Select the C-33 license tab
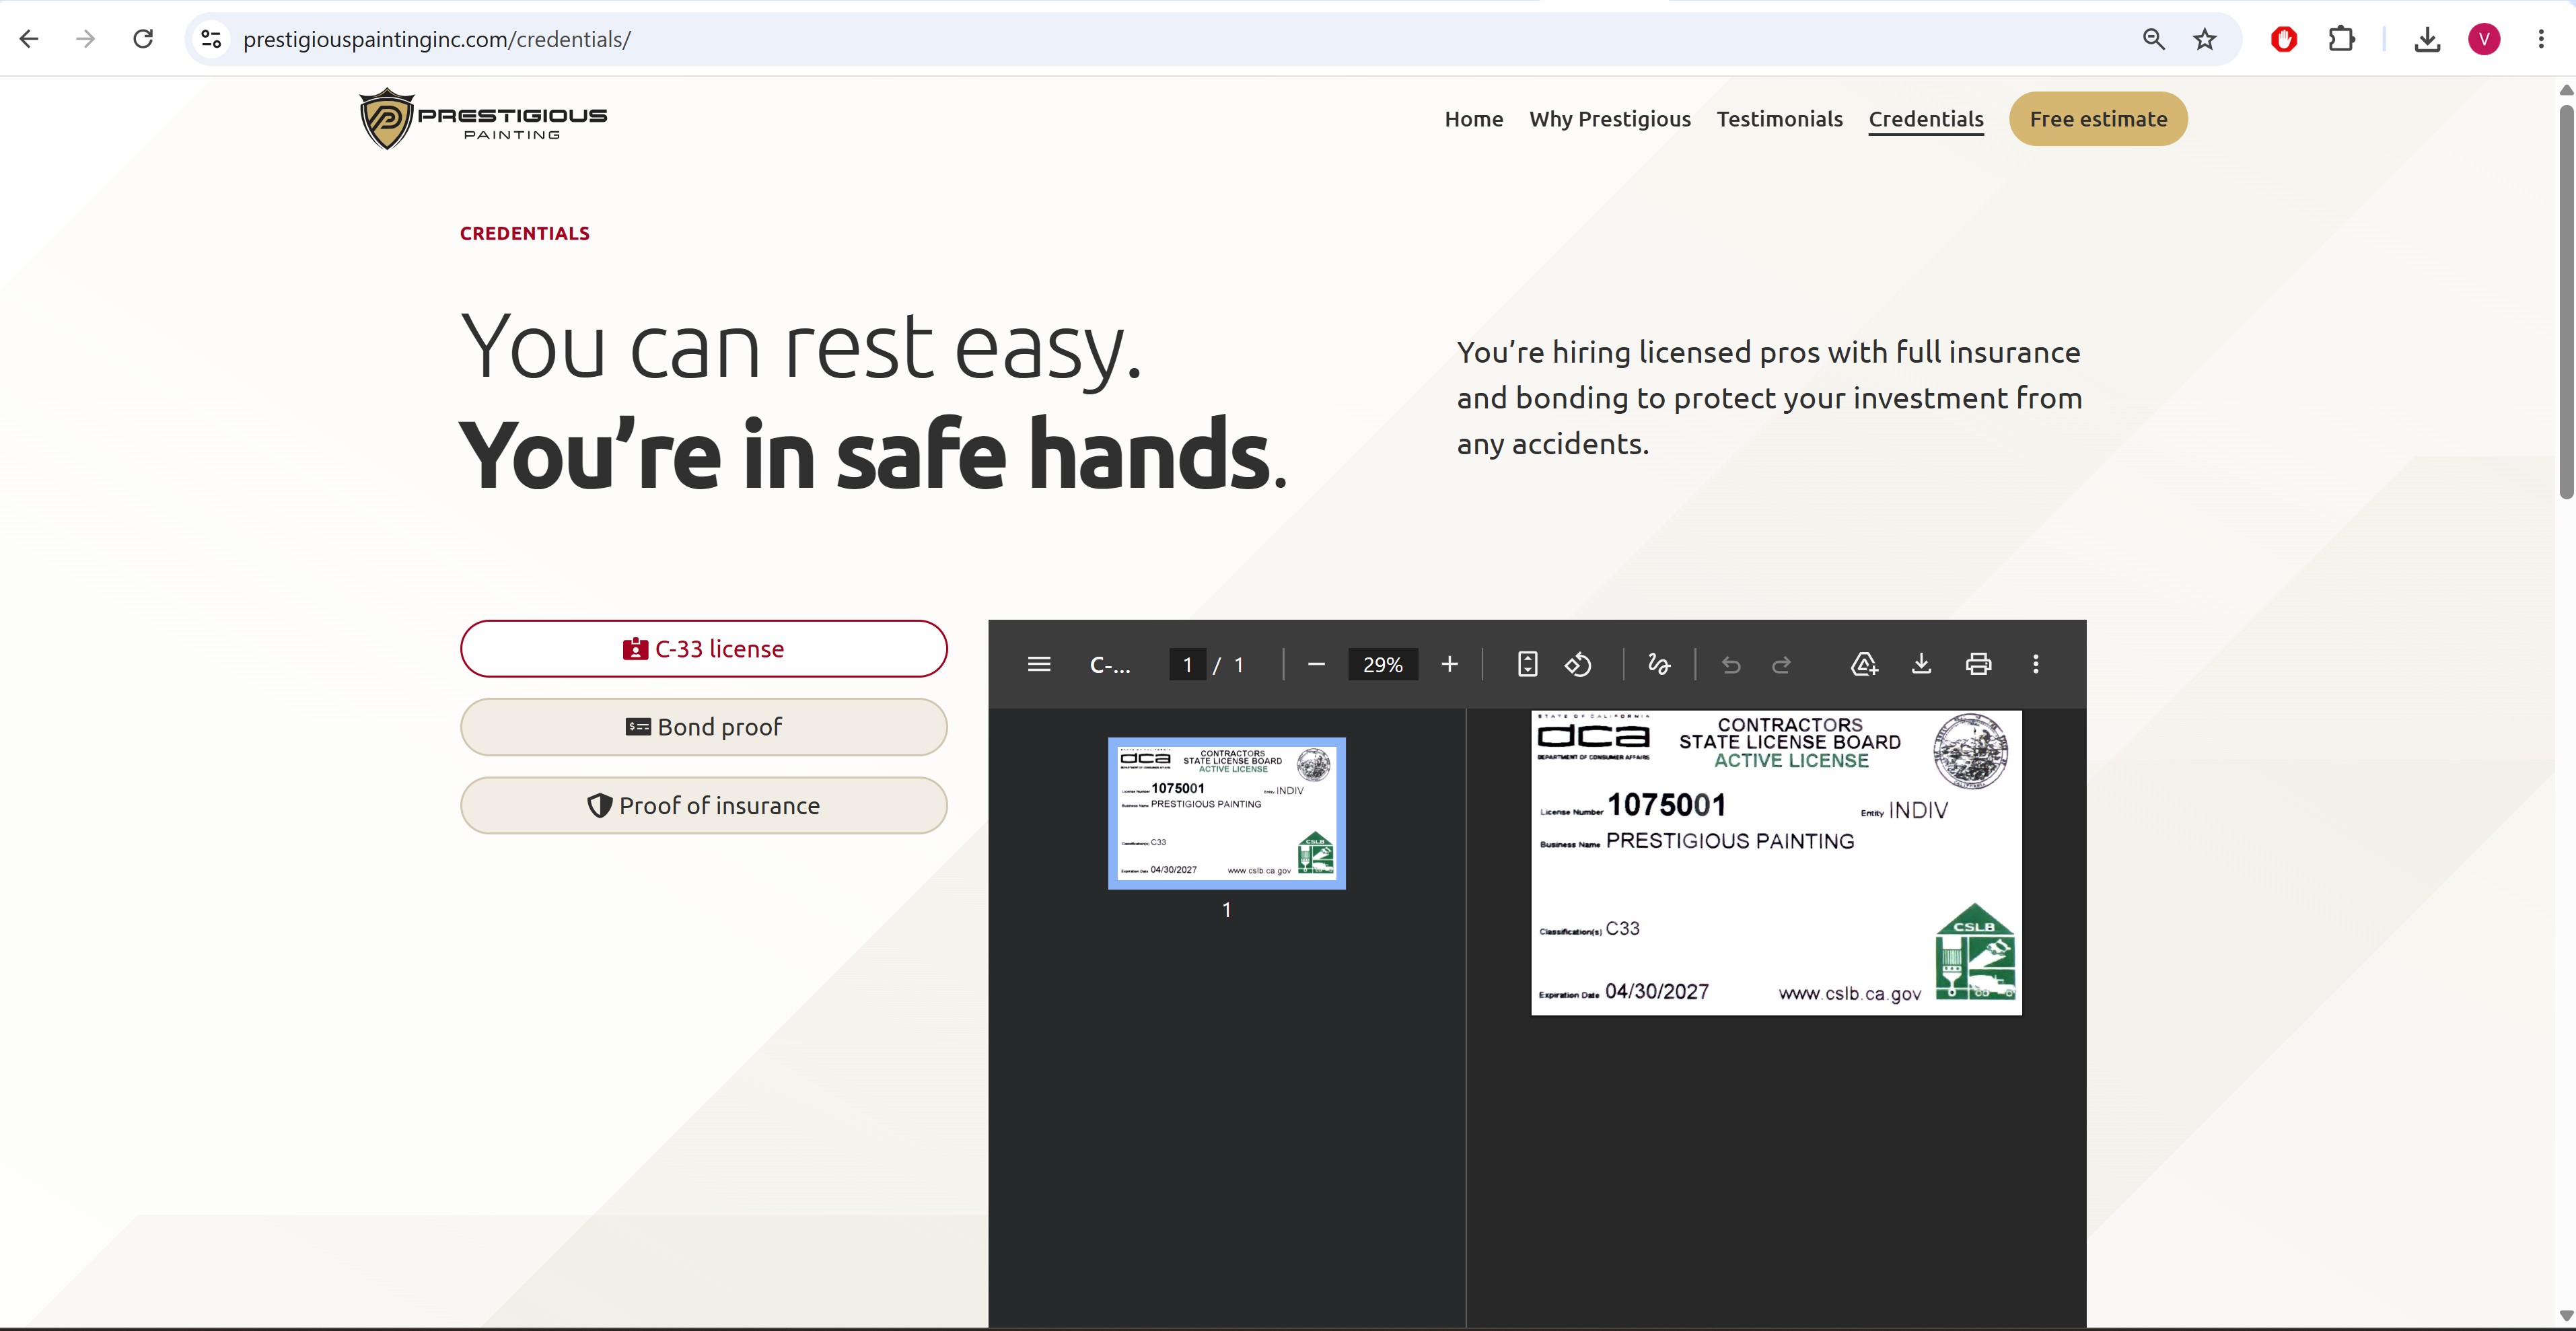Screen dimensions: 2576x1331 (703, 649)
